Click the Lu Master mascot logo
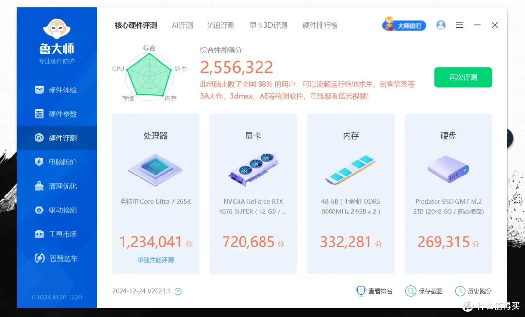The image size is (525, 317). 56,29
